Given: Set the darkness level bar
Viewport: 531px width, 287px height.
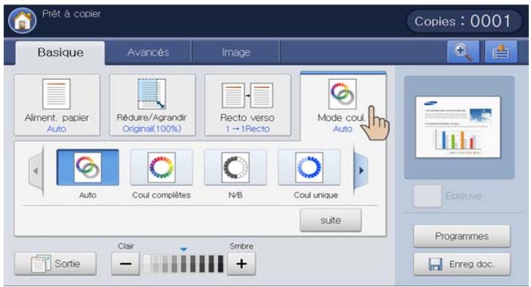Looking at the screenshot, I should click(183, 264).
